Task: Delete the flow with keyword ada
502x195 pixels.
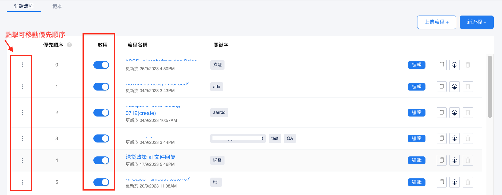Action: [x=468, y=87]
